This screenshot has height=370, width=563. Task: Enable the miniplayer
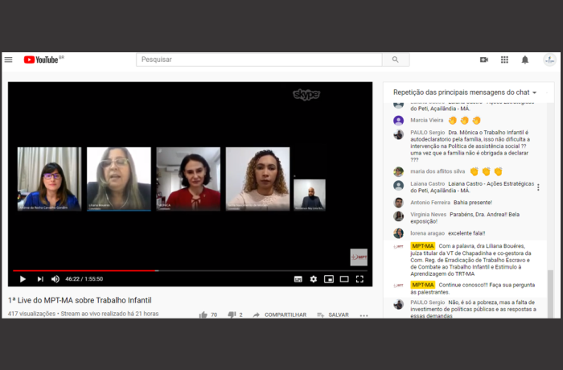click(329, 279)
